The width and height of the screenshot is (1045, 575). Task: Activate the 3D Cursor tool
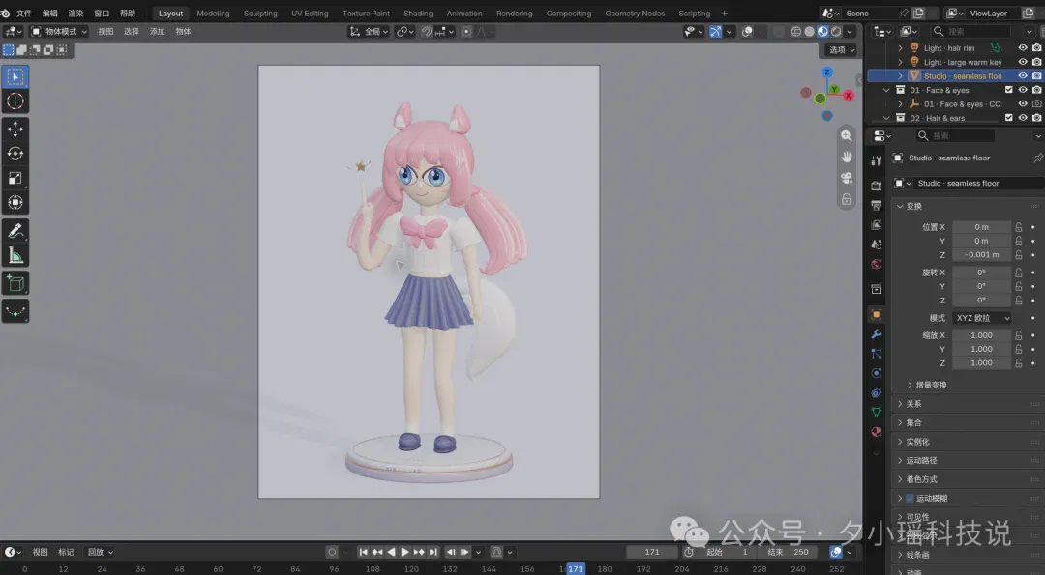click(15, 101)
